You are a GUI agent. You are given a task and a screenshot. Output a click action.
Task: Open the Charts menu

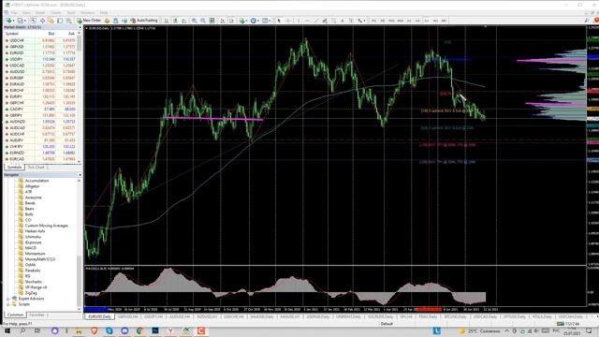(x=56, y=12)
